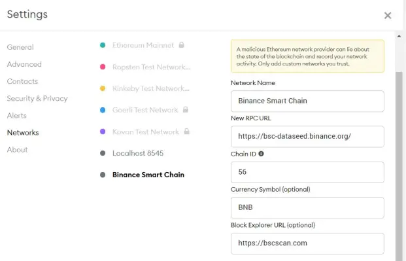Image resolution: width=406 pixels, height=261 pixels.
Task: Click the Chain ID label text
Action: pyautogui.click(x=243, y=154)
